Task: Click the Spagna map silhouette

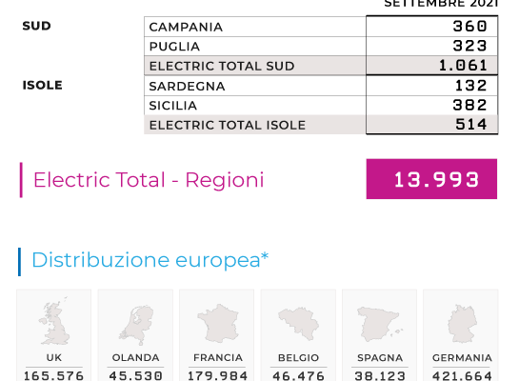Action: click(380, 324)
